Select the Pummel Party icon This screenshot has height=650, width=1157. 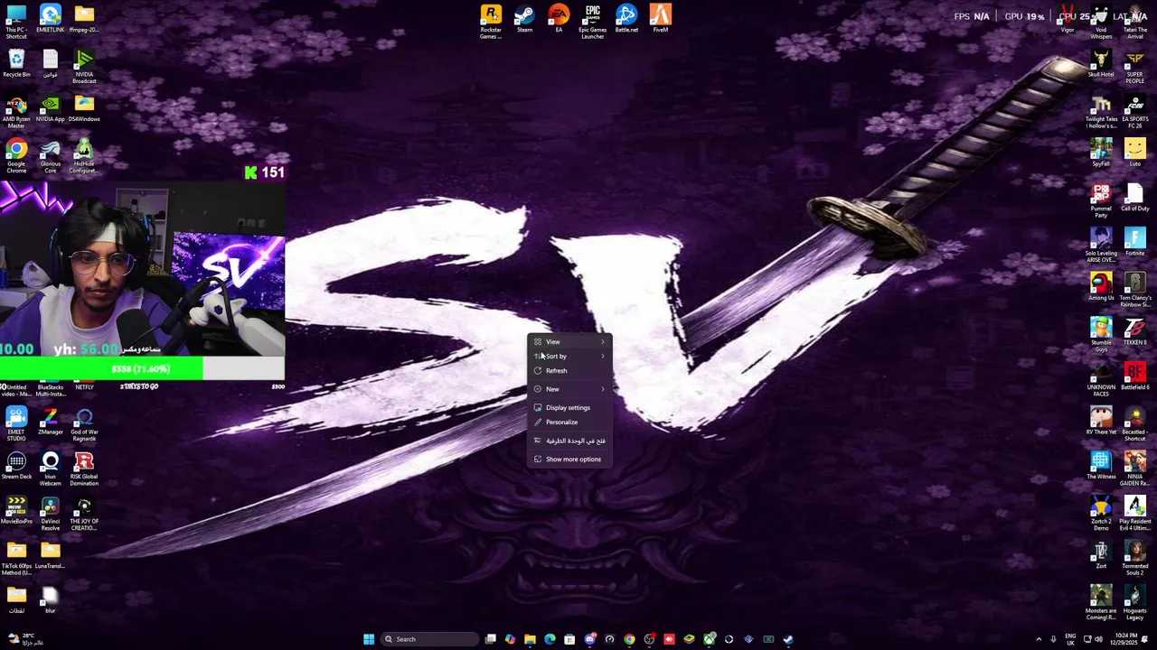[x=1101, y=201]
